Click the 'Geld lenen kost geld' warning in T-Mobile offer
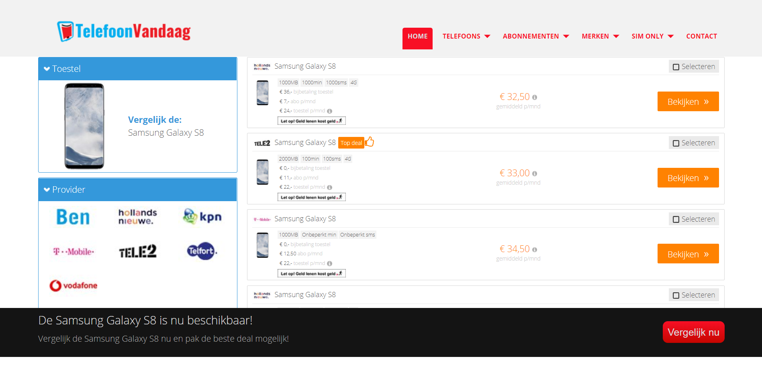Viewport: 762px width, 373px height. click(311, 273)
